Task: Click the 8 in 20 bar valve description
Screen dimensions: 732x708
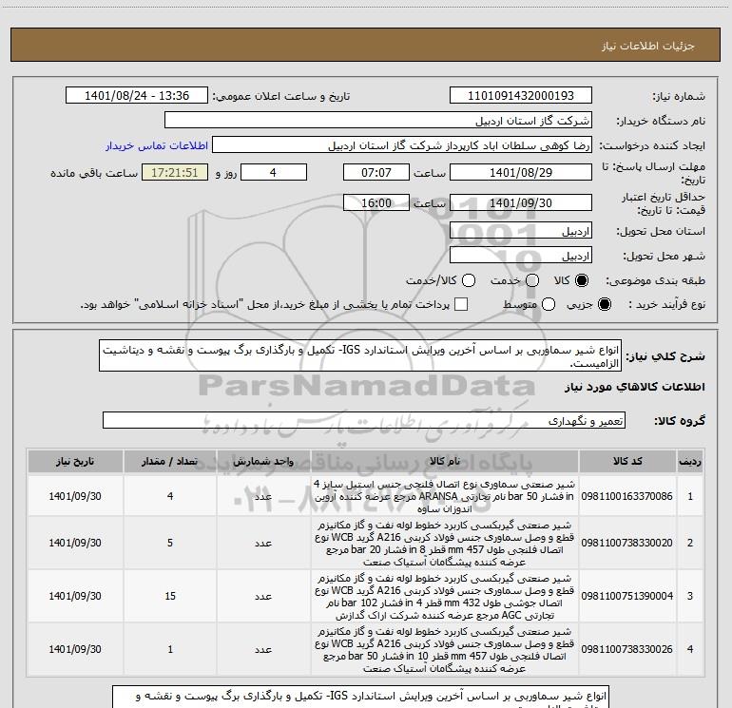Action: [x=445, y=544]
